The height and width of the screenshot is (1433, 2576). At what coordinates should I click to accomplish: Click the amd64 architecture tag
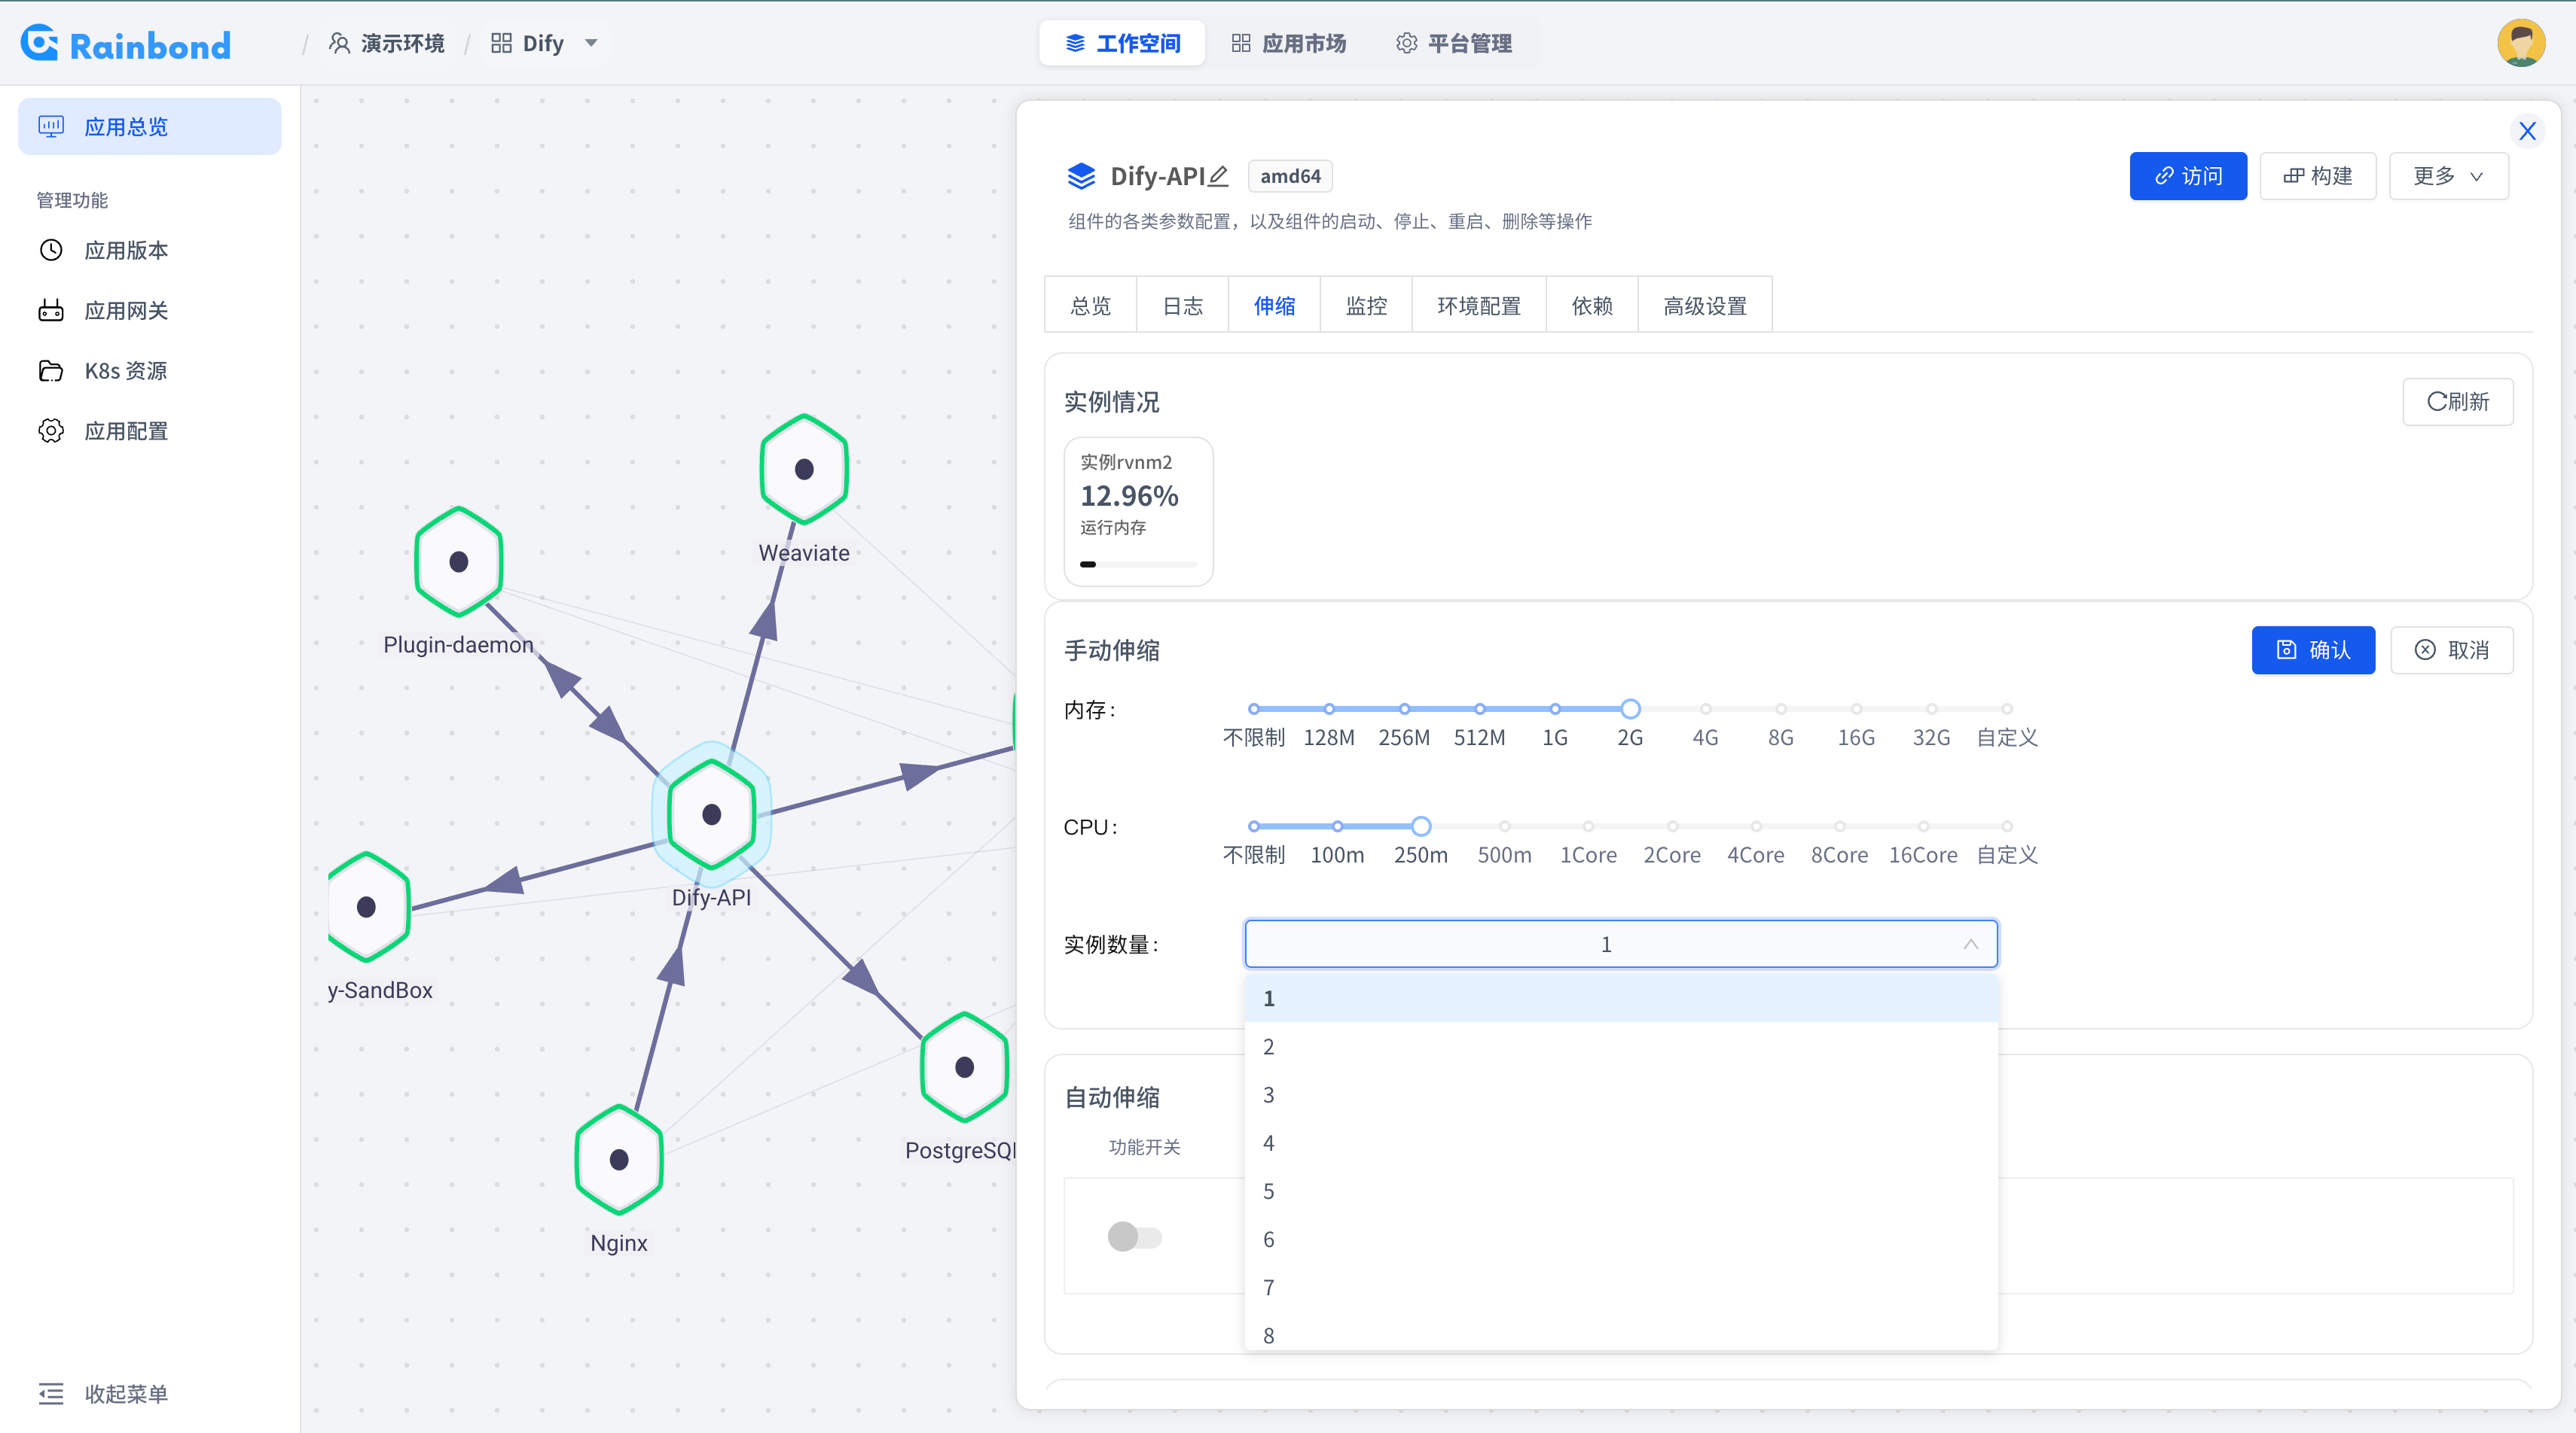[x=1290, y=176]
